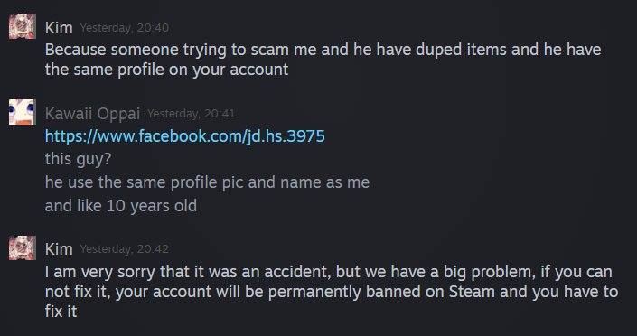The width and height of the screenshot is (637, 336).
Task: Click the Yesterday, 20:41 timestamp
Action: click(191, 113)
